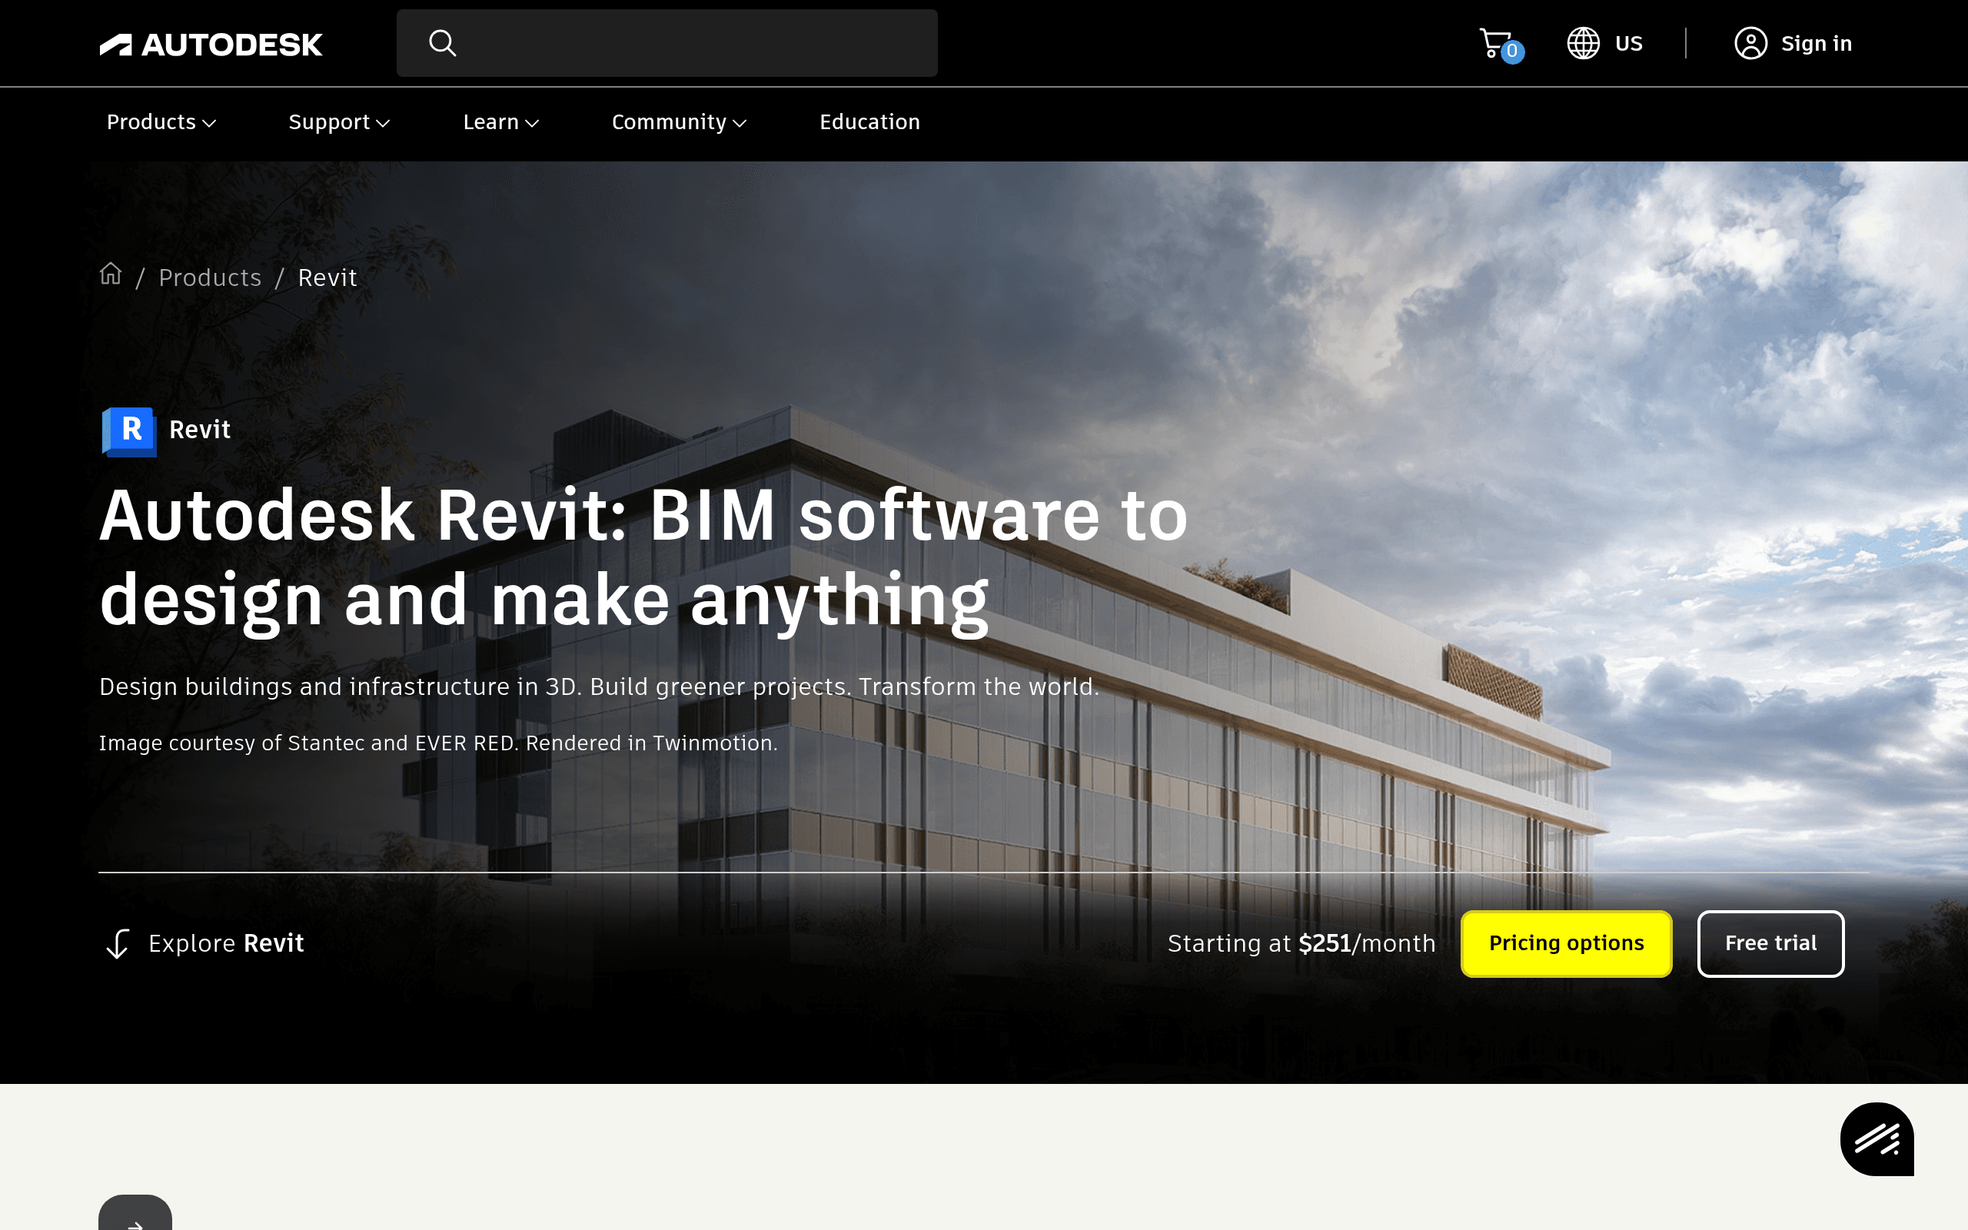Click 'Design buildings and infrastructure in 3D' text
This screenshot has height=1230, width=1968.
coord(599,686)
